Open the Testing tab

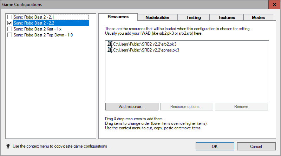point(194,18)
